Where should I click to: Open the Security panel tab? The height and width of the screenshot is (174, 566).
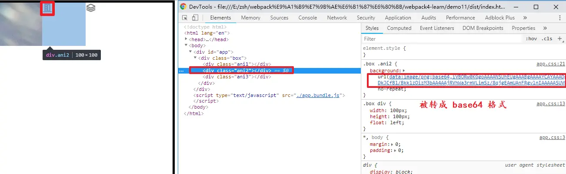(x=366, y=18)
